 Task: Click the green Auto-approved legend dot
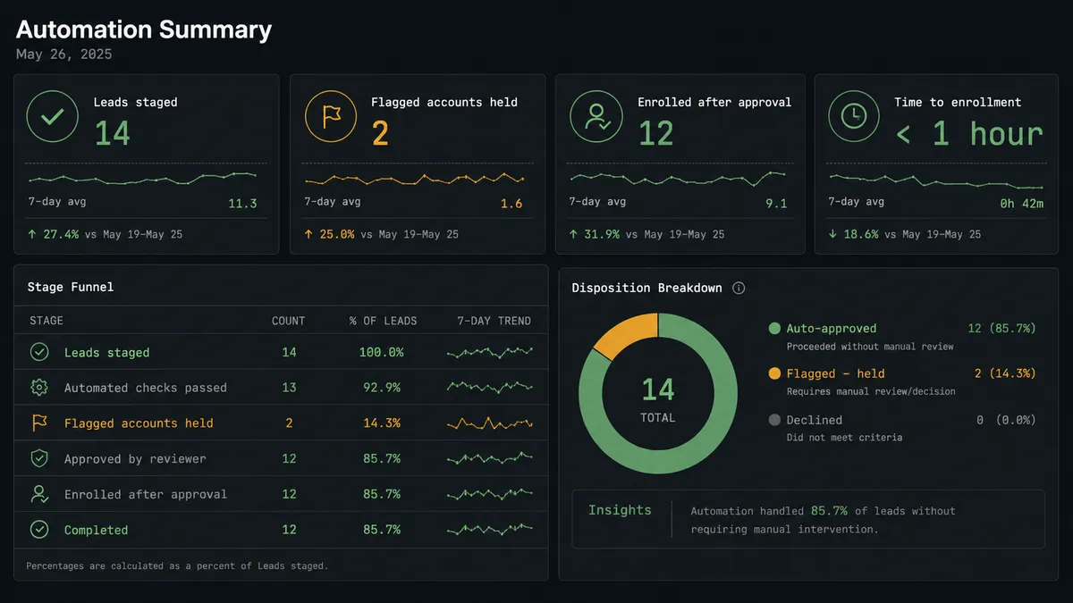pos(774,329)
